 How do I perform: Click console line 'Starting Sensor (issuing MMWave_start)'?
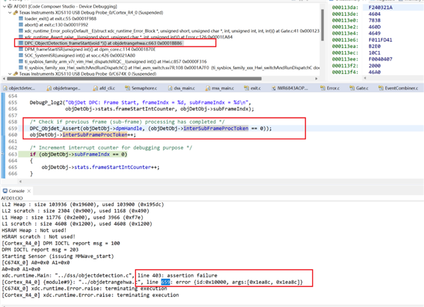coord(58,256)
